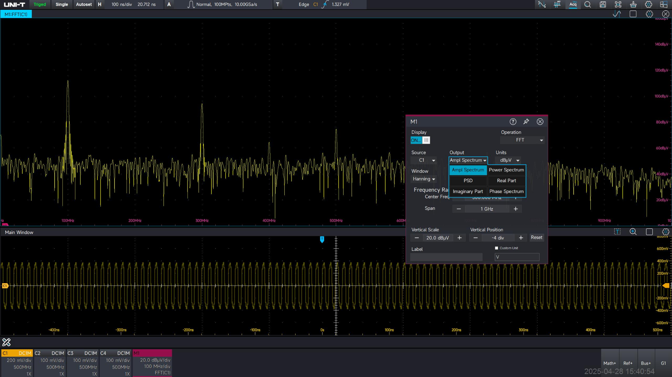Enable the Custom Unit checkbox
This screenshot has width=672, height=377.
pyautogui.click(x=496, y=248)
